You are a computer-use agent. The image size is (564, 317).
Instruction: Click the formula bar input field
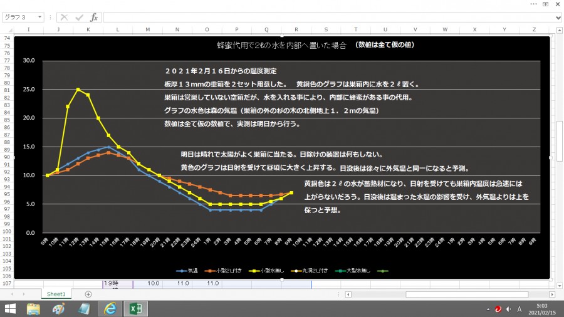pyautogui.click(x=326, y=18)
